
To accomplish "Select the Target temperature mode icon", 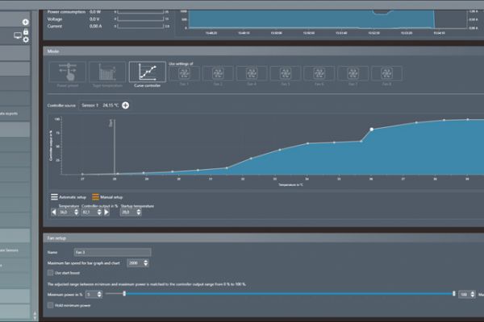I will (x=106, y=73).
